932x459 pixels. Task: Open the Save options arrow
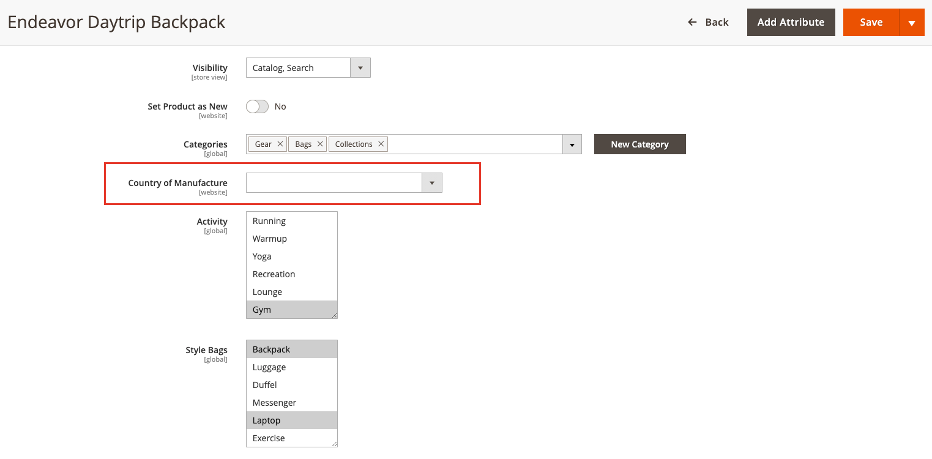912,23
